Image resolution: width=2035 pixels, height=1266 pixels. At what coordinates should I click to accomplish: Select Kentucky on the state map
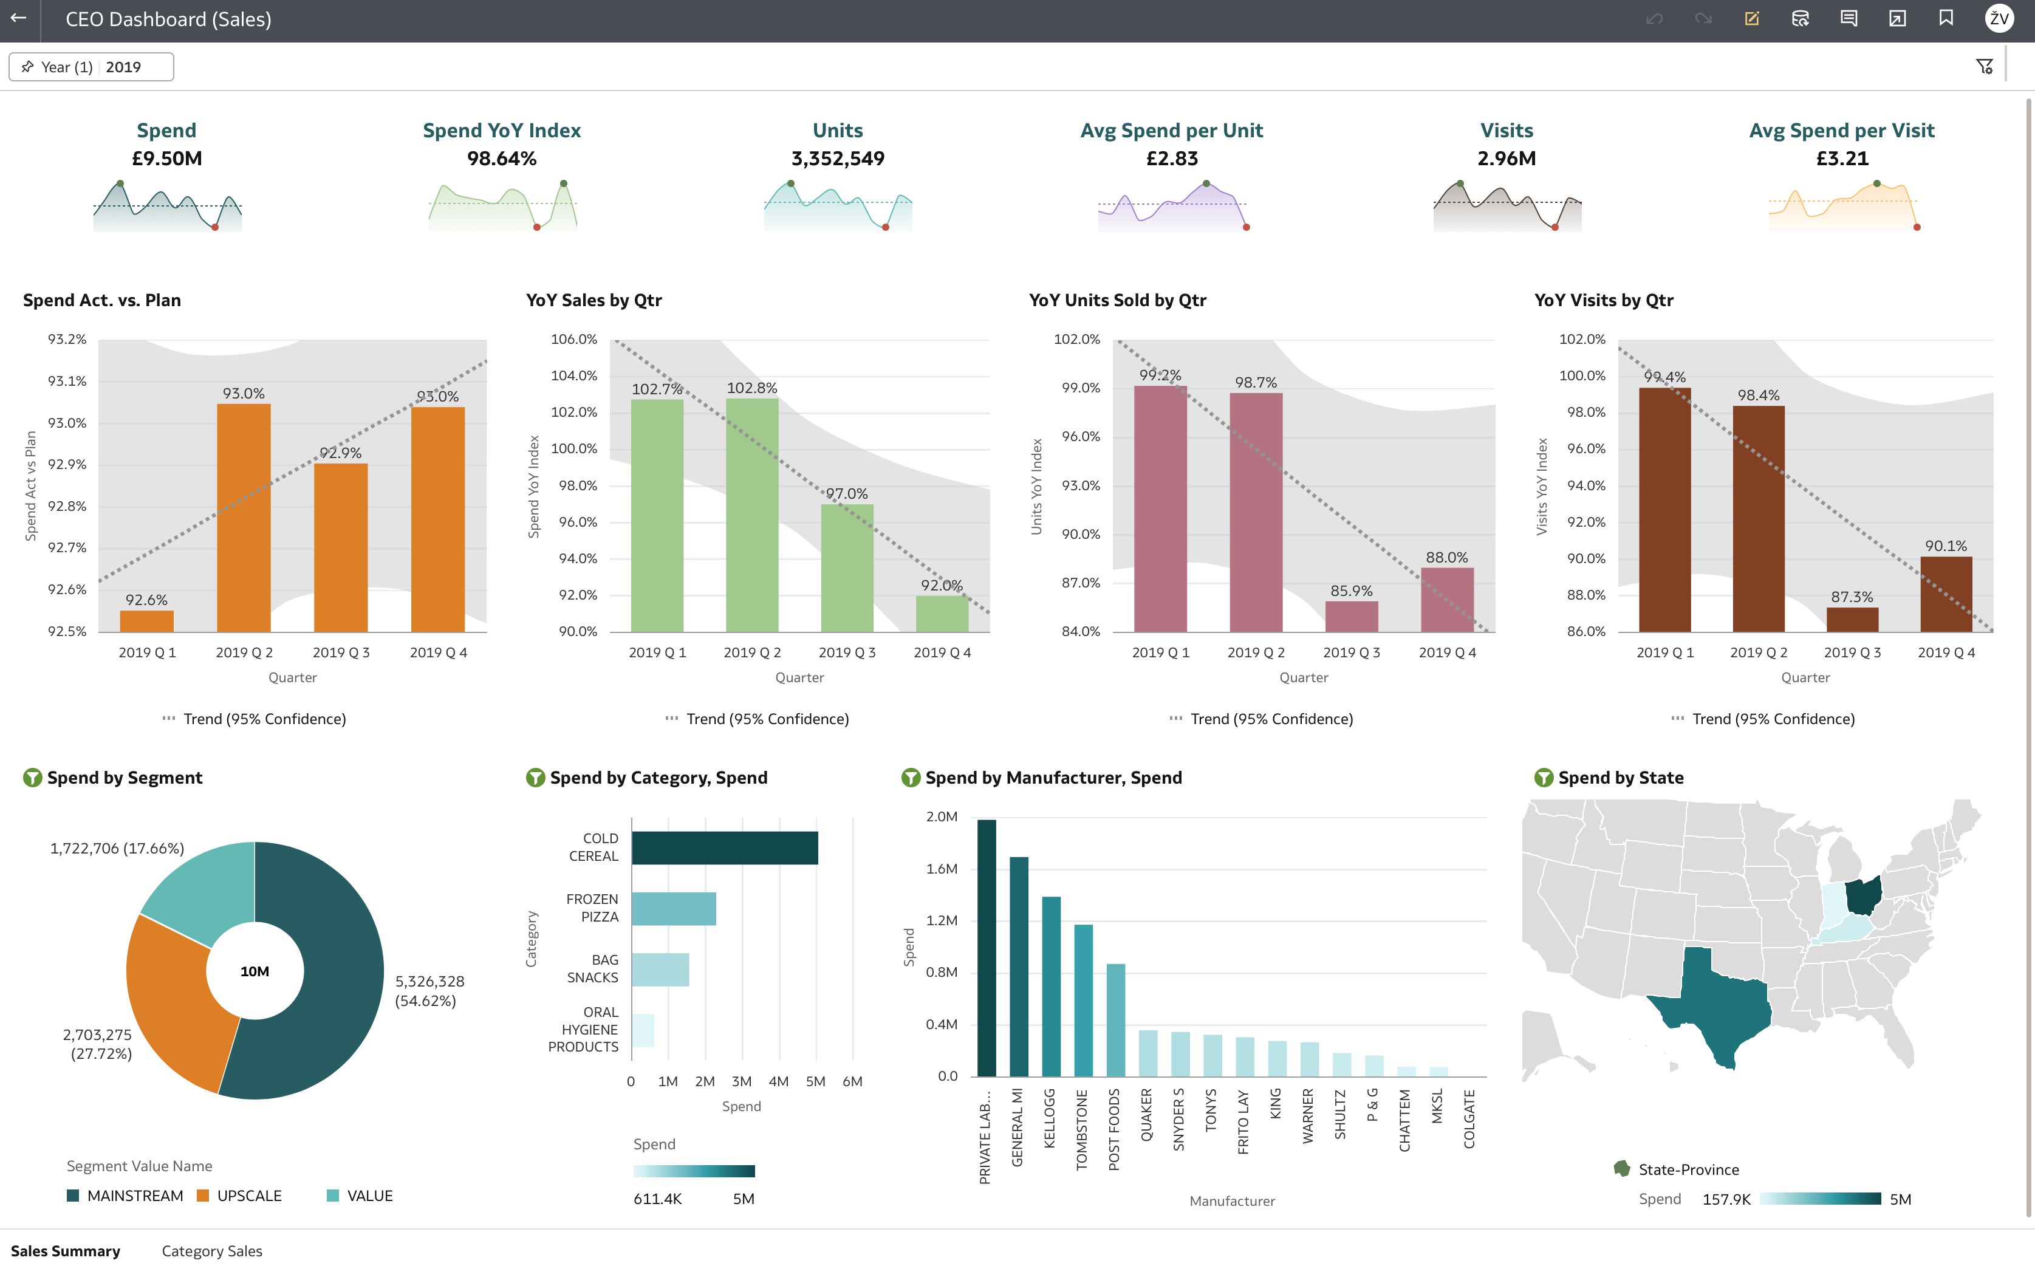[x=1846, y=929]
